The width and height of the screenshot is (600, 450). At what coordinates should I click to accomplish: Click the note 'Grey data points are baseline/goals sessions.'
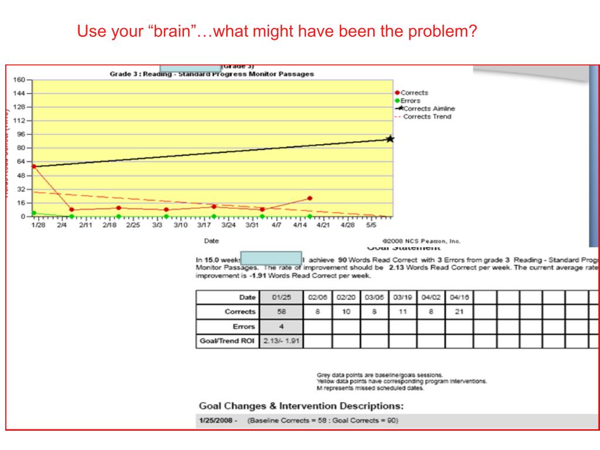380,375
